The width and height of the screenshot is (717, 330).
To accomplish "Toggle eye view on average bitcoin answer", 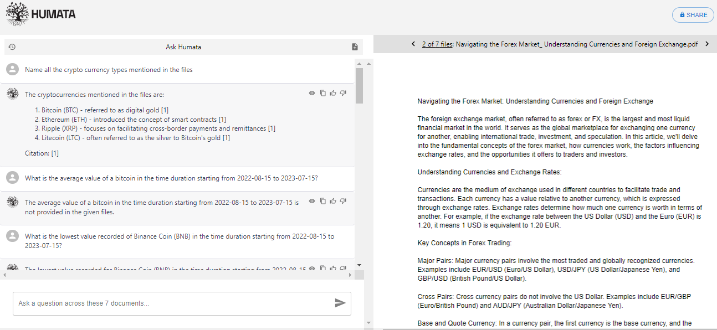I will [x=312, y=201].
